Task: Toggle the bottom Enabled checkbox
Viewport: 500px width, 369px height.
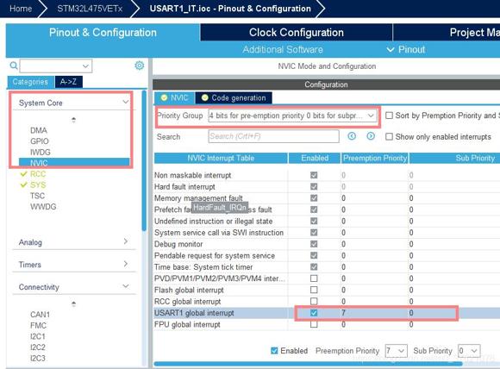Action: point(274,351)
